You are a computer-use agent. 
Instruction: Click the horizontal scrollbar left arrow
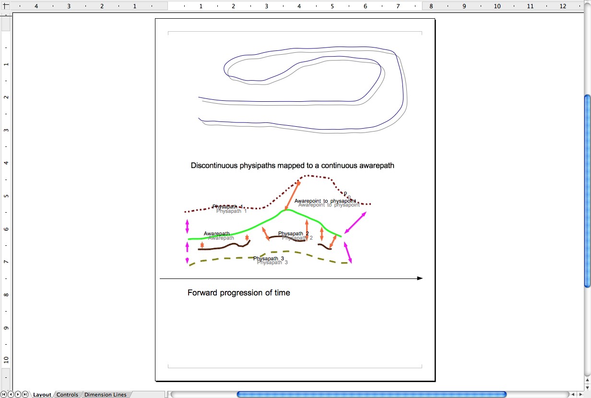(x=573, y=394)
